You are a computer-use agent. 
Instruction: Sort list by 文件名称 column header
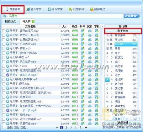30,26
